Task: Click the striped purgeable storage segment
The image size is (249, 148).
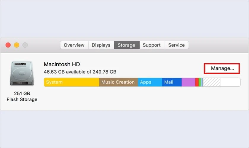Action: pos(212,82)
